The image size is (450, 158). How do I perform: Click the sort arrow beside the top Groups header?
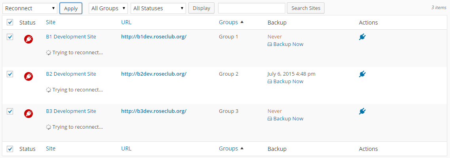(x=242, y=22)
